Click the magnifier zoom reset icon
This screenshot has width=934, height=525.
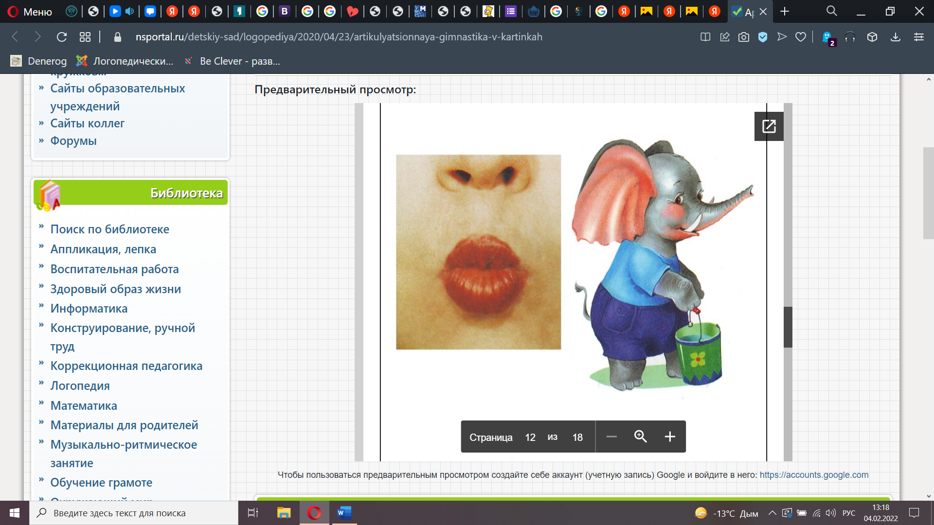point(640,437)
